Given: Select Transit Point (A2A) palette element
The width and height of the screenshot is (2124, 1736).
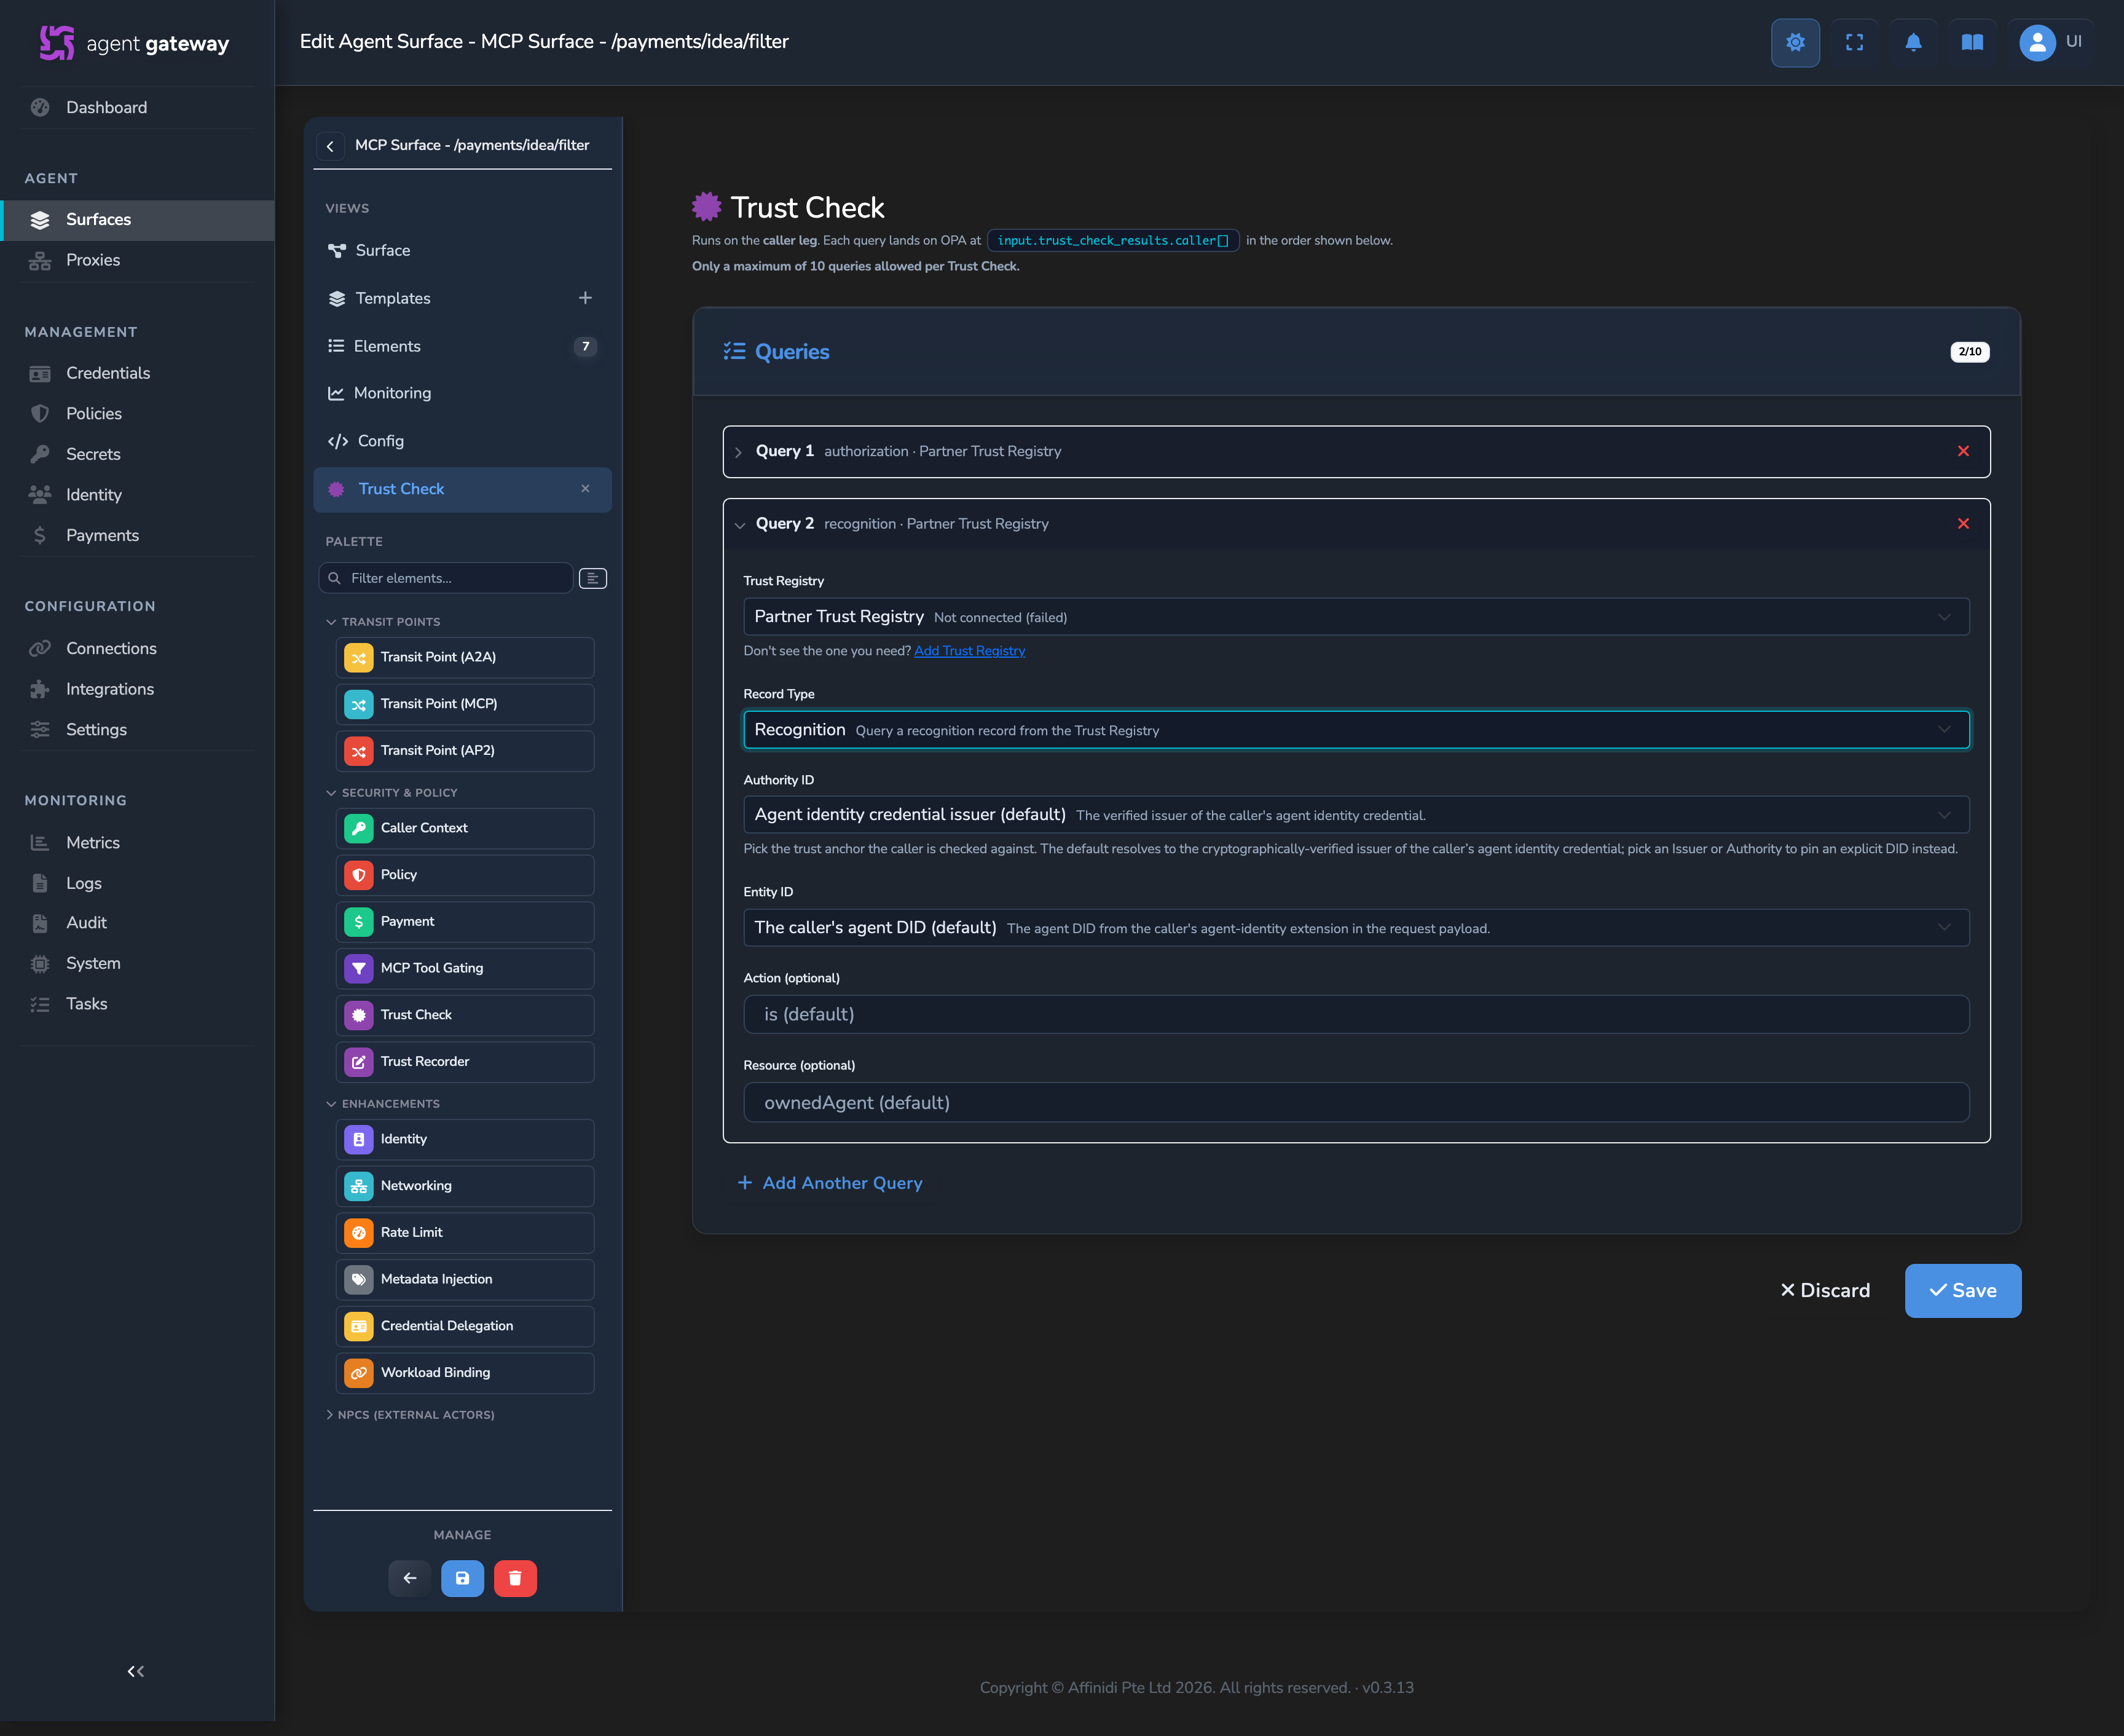Looking at the screenshot, I should click(465, 657).
